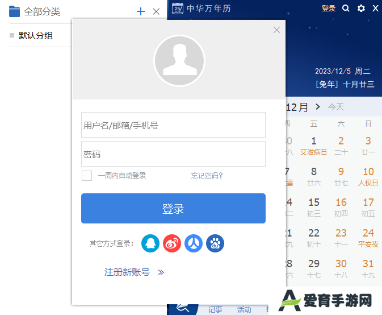
Task: Select December 8 in the calendar
Action: click(x=313, y=177)
